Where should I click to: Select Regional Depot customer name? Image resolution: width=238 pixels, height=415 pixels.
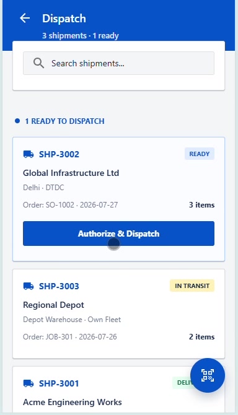pos(53,305)
